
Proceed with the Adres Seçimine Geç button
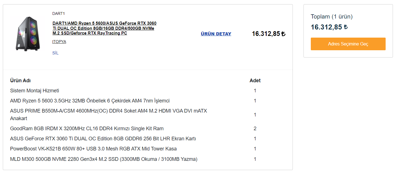tap(348, 44)
